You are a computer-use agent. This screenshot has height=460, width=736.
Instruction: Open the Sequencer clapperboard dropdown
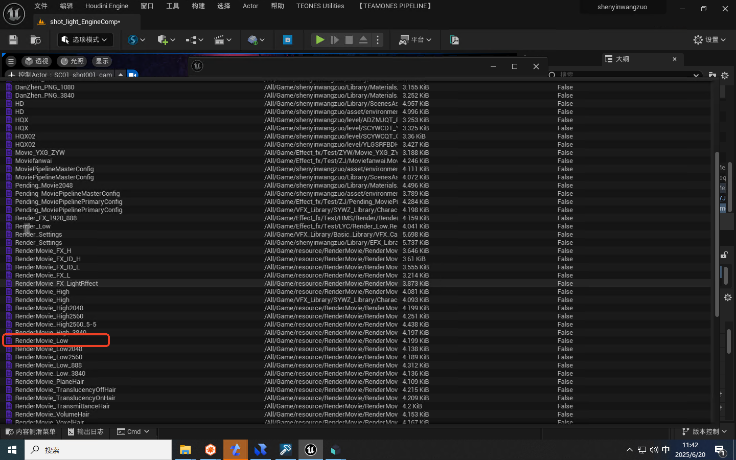coord(222,40)
